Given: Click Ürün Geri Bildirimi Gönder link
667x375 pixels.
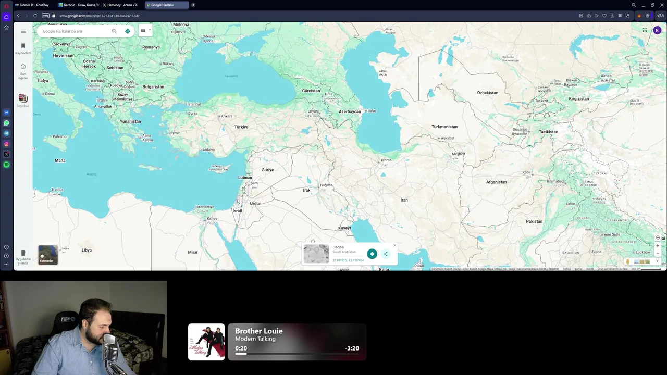Looking at the screenshot, I should [613, 269].
